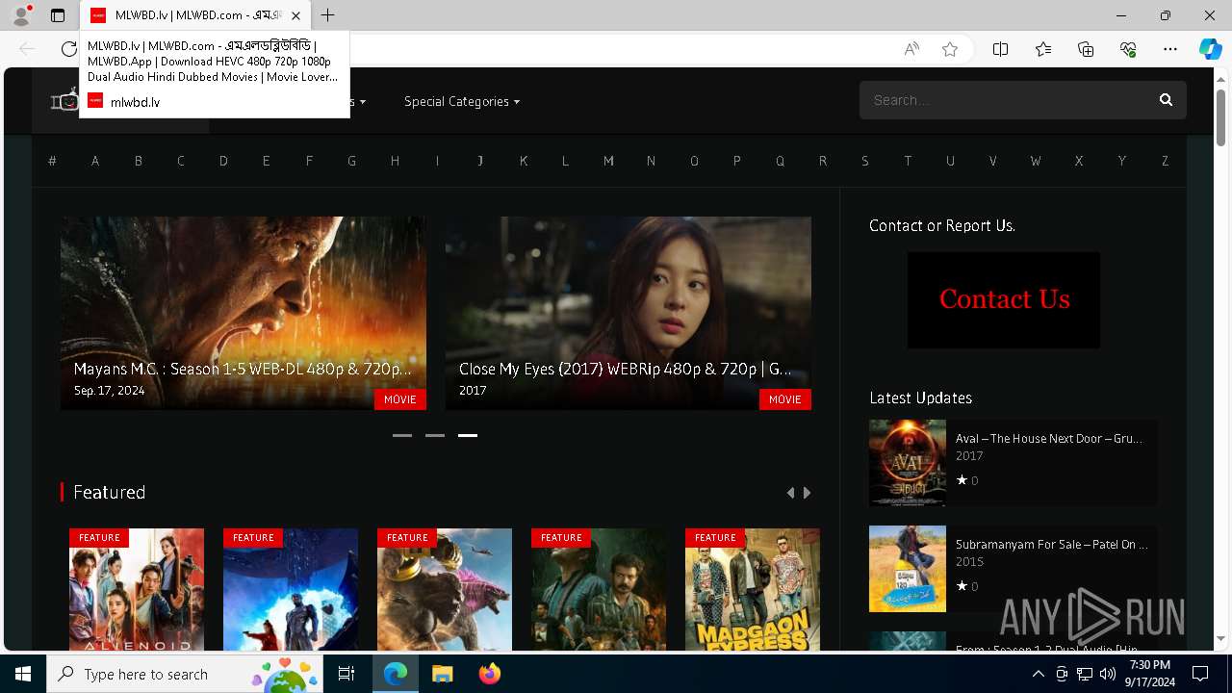1232x693 pixels.
Task: Add page to favorites star icon
Action: 950,49
